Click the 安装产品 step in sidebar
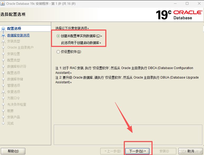The height and width of the screenshot is (155, 204). point(13,117)
